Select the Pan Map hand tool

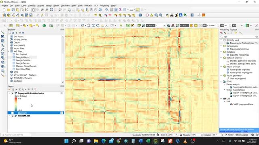[33, 10]
